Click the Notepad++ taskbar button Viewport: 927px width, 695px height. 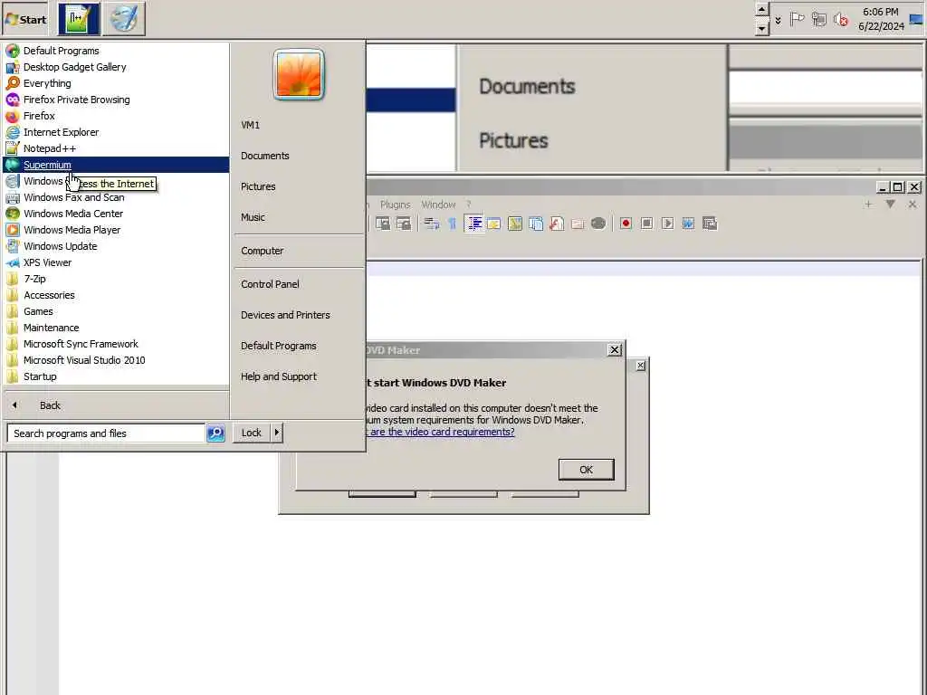coord(79,19)
